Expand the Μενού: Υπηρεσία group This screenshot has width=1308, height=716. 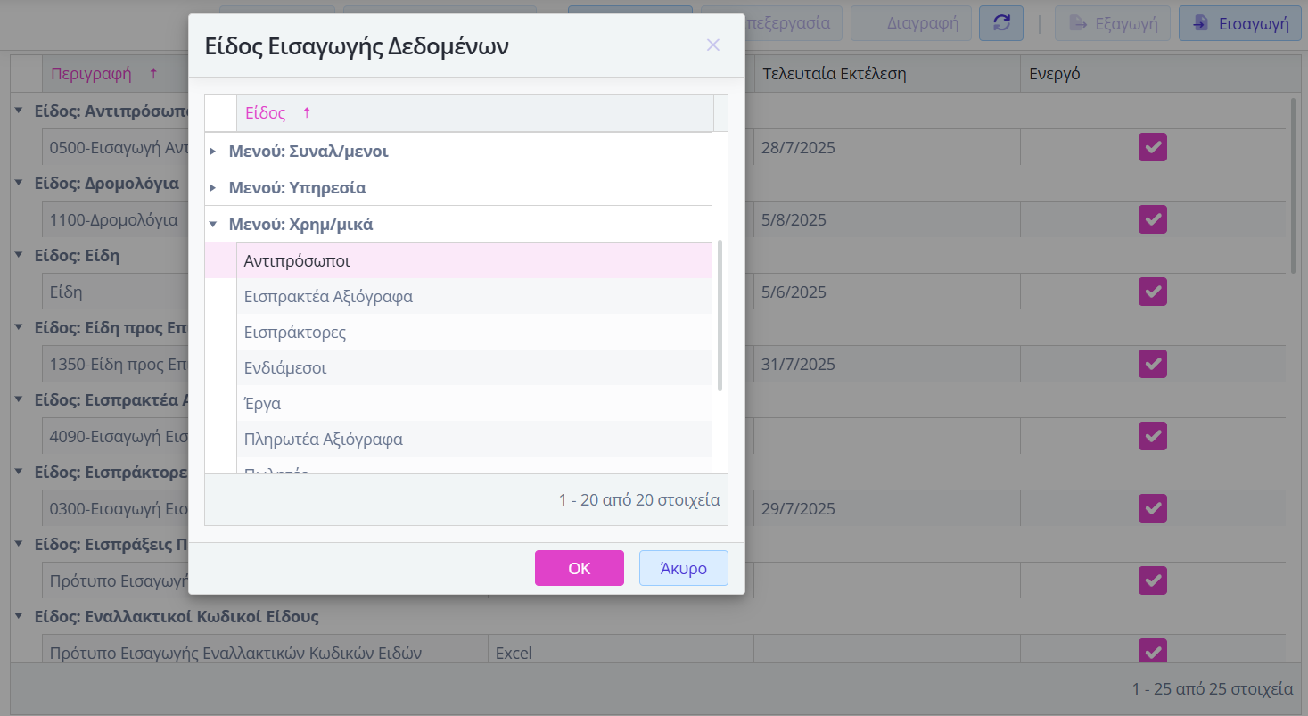[213, 188]
